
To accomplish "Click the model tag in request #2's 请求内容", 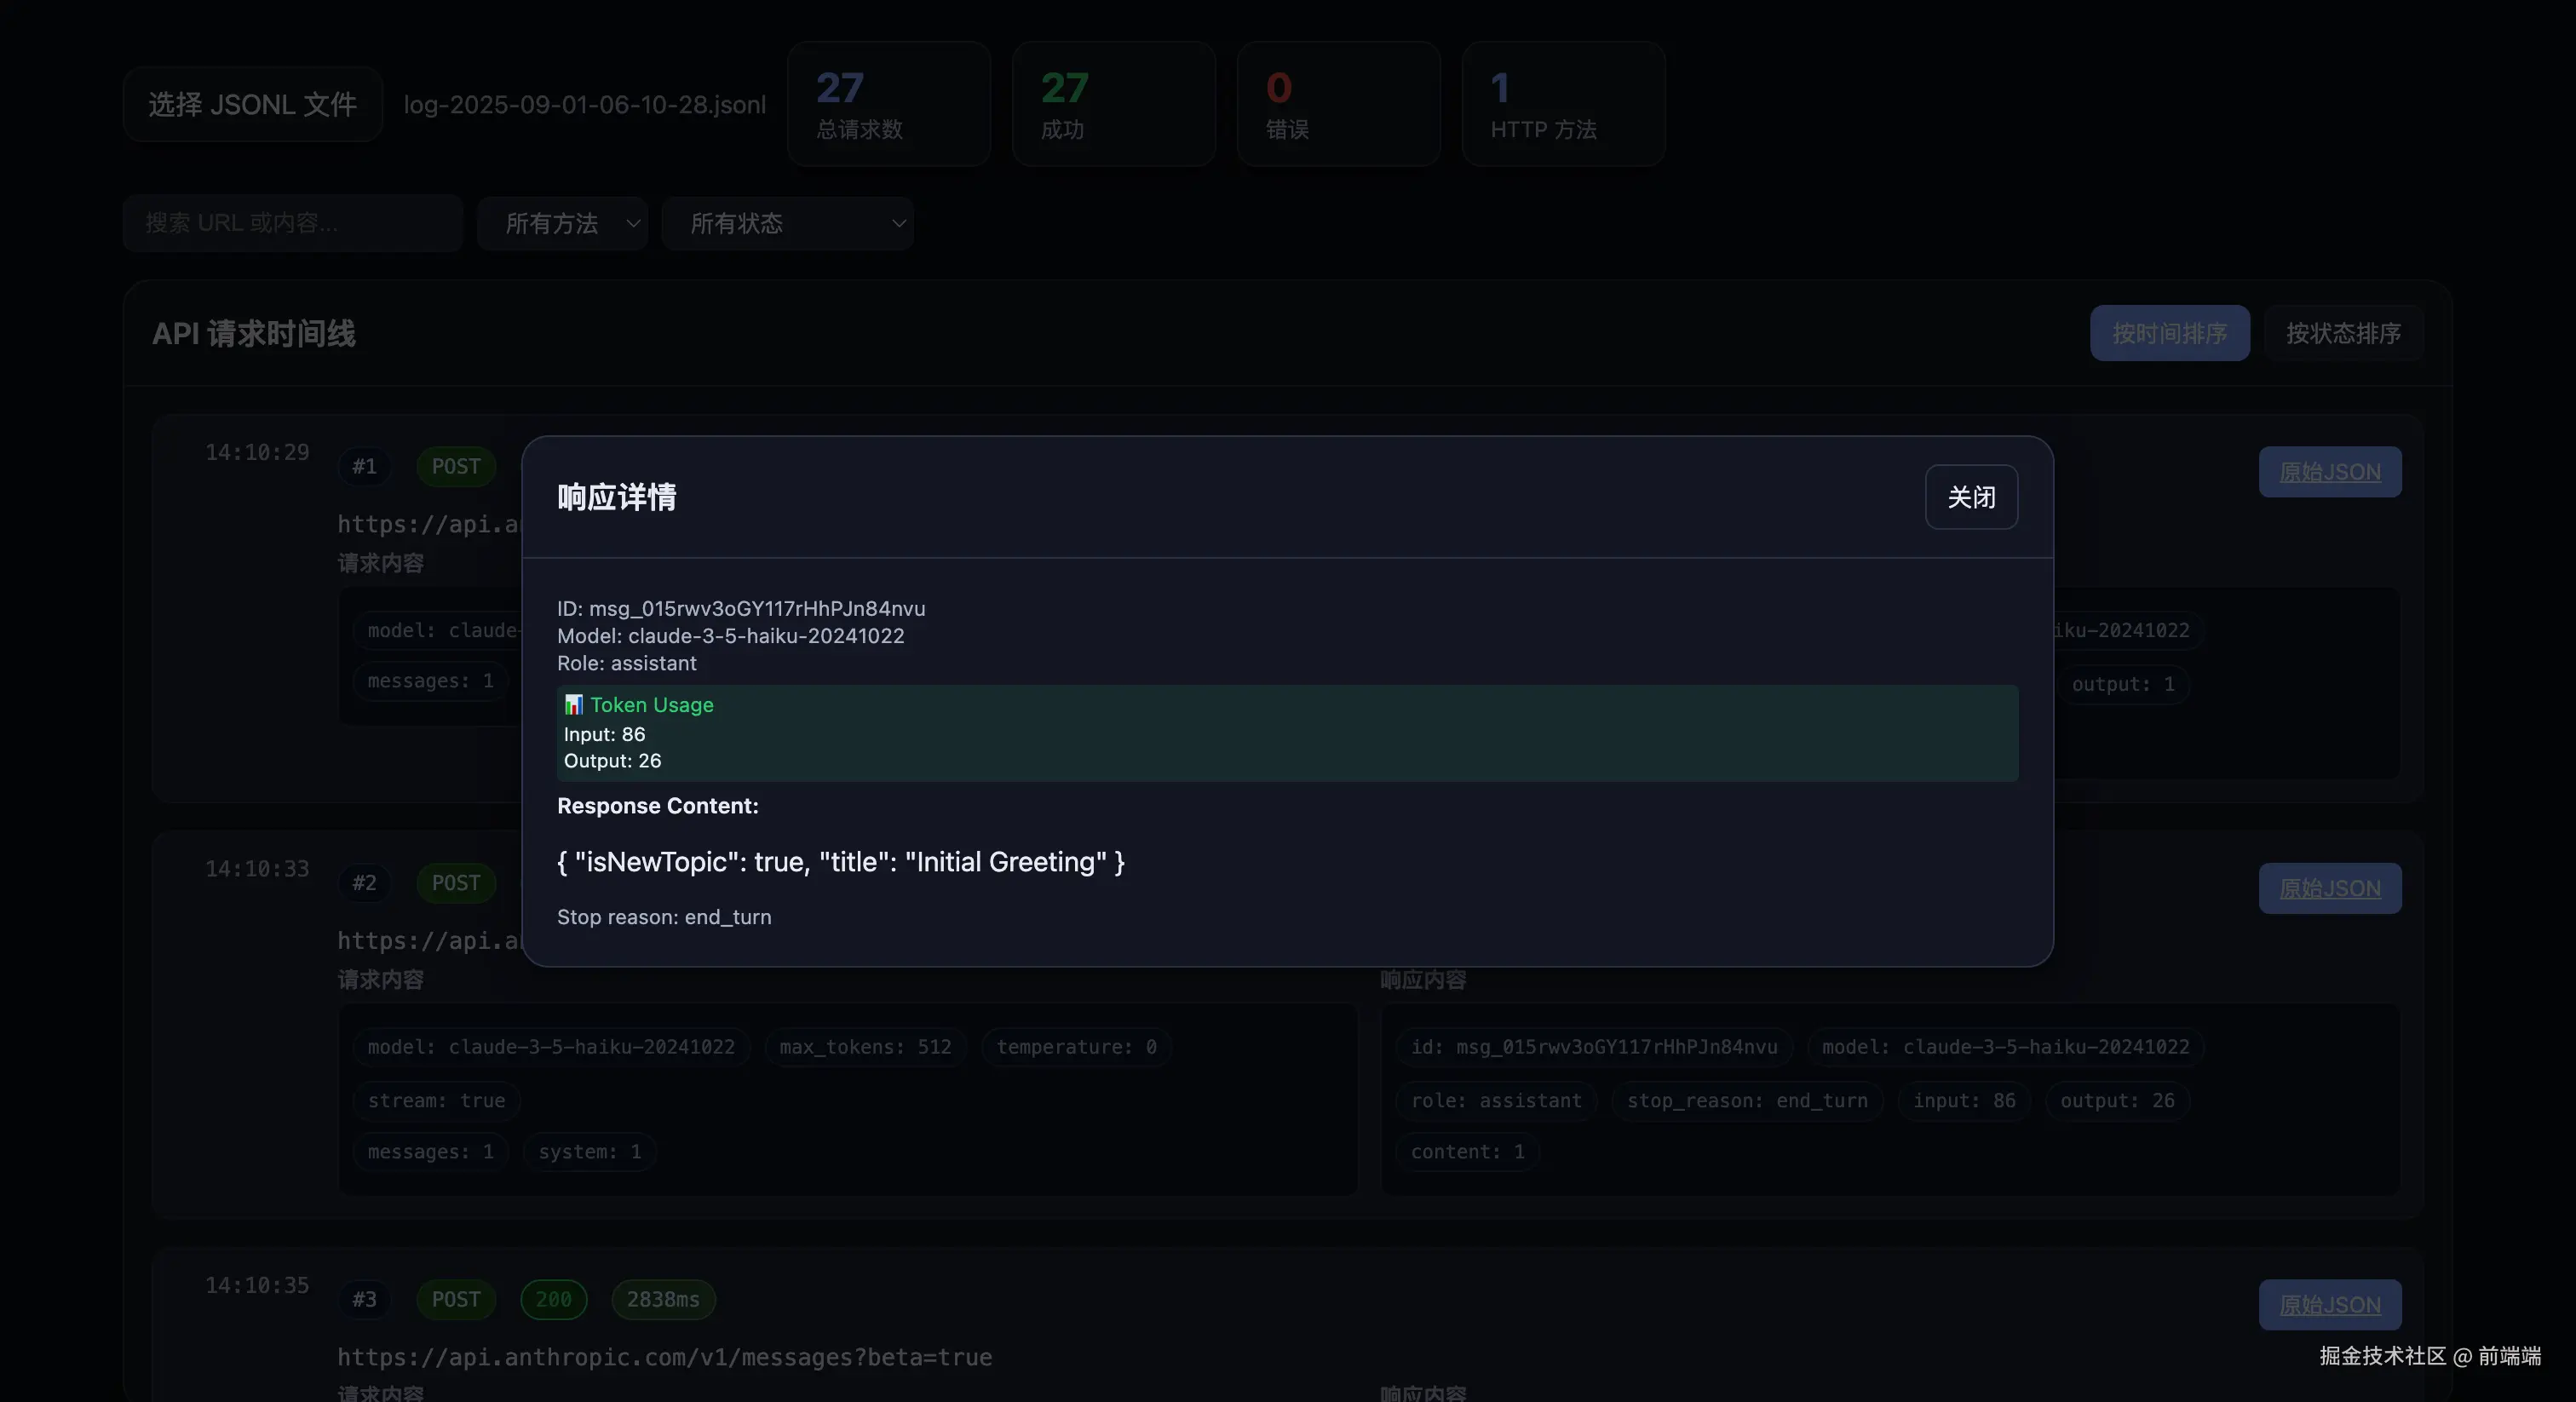I will coord(551,1047).
